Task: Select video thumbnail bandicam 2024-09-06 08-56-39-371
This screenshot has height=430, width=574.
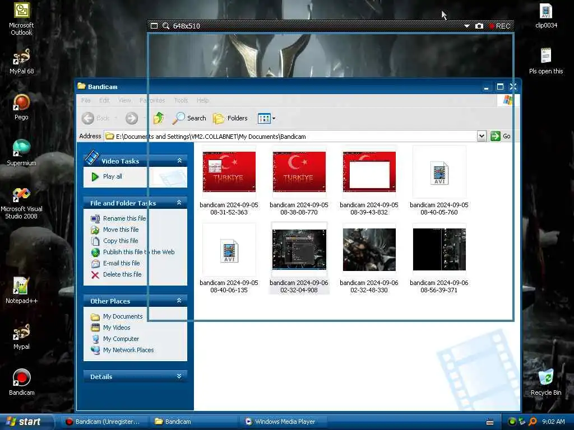Action: point(439,249)
